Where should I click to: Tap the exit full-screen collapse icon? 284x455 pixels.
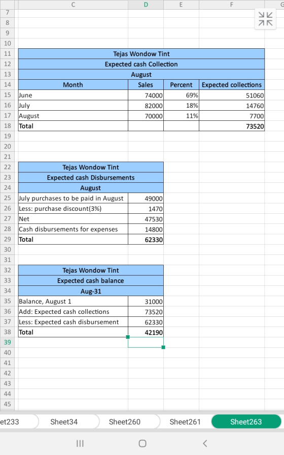point(265,19)
